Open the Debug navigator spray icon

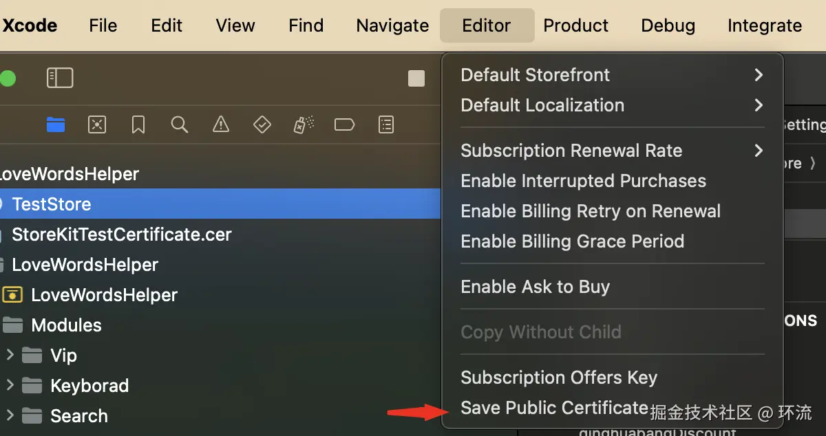coord(304,124)
